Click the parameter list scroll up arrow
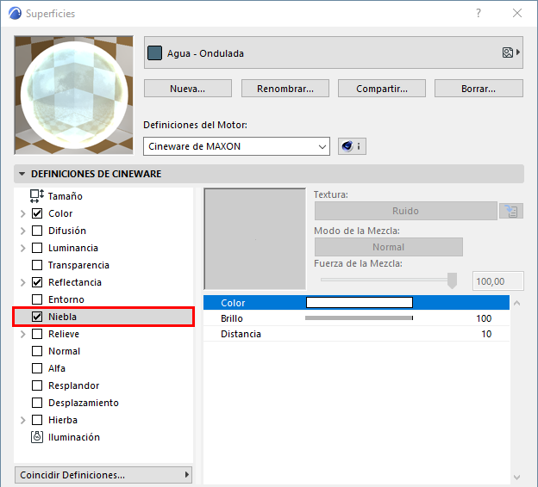This screenshot has width=538, height=487. pos(516,303)
